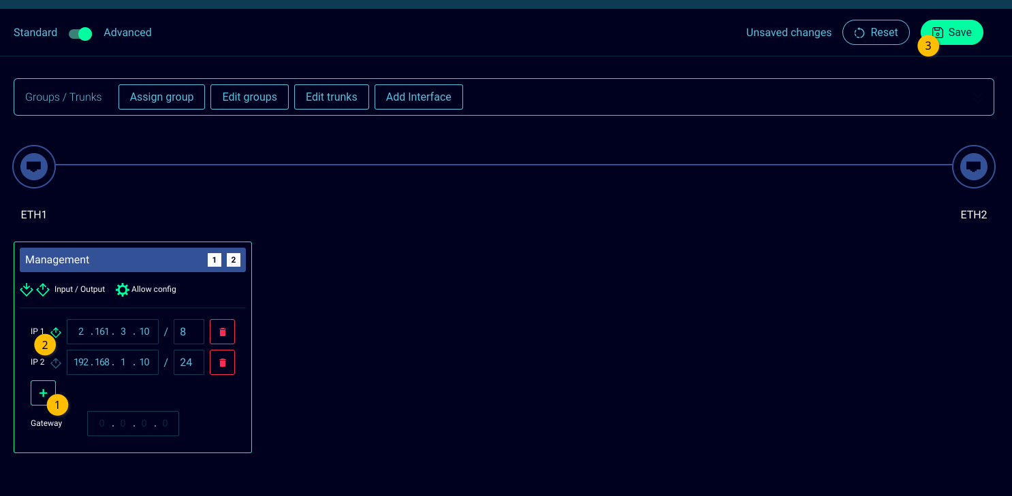Reset the unsaved changes
Image resolution: width=1012 pixels, height=496 pixels.
(876, 33)
